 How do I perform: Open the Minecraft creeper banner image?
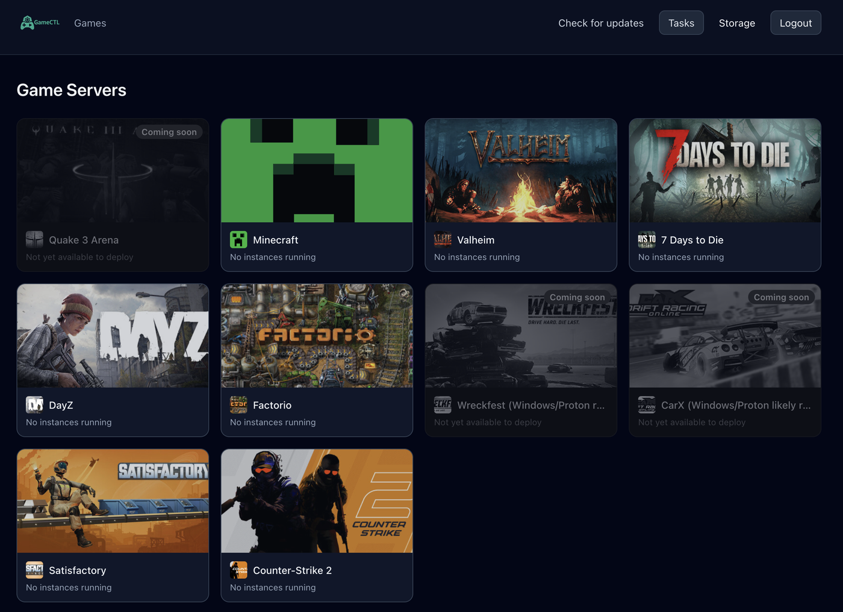[317, 170]
